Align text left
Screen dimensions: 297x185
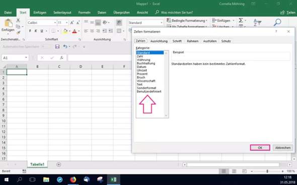(86, 31)
